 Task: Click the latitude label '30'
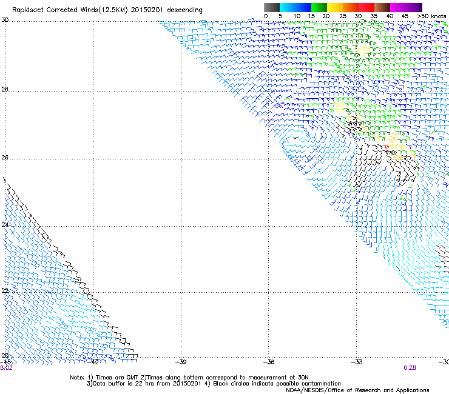[5, 20]
